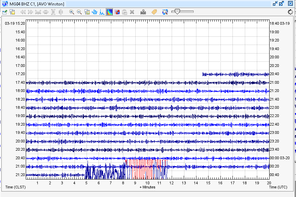This screenshot has height=197, width=296.
Task: Click the spinner icon at toolbar right
Action: point(291,12)
